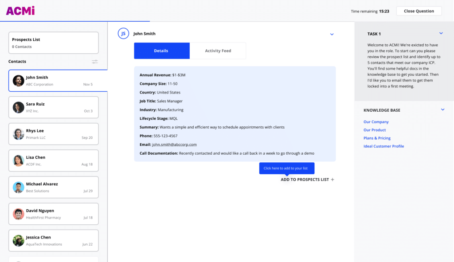Click Rhys Lee's profile photo

[x=18, y=134]
